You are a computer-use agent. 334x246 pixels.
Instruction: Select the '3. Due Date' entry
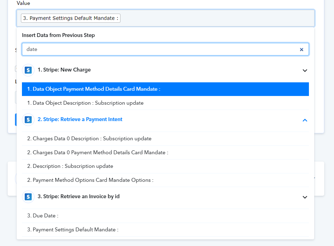tap(165, 216)
